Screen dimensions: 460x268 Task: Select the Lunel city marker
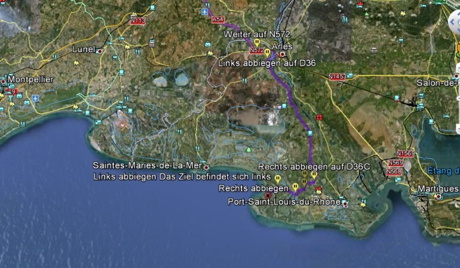point(101,51)
